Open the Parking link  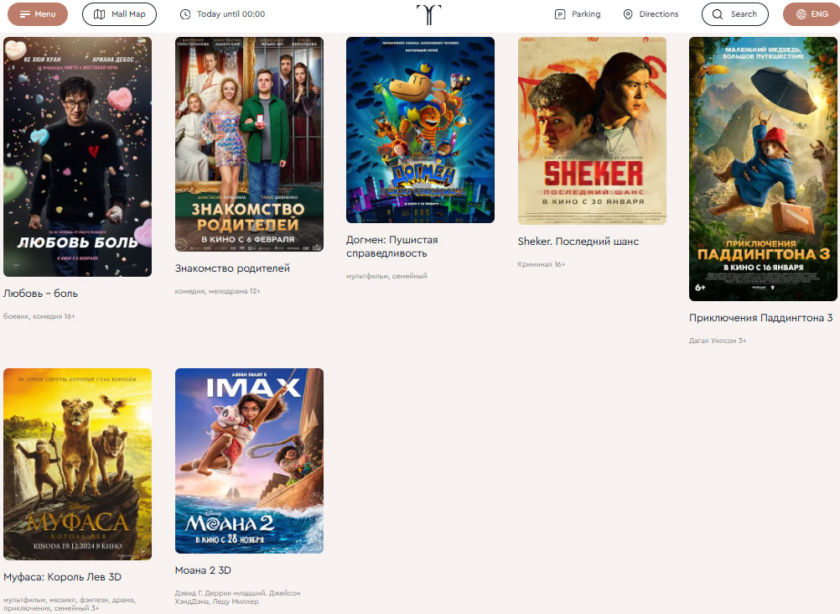578,14
